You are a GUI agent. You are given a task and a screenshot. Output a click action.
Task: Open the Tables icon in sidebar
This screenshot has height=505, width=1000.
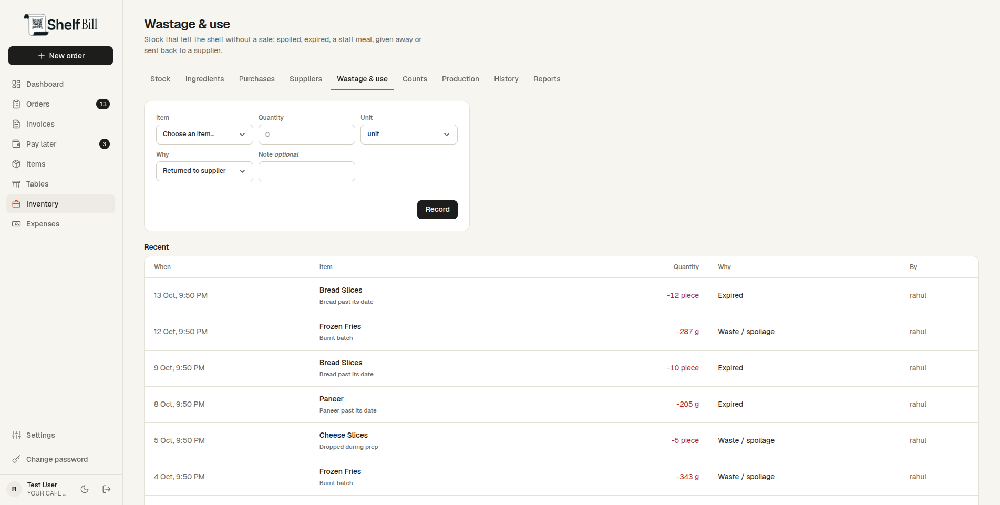point(16,184)
